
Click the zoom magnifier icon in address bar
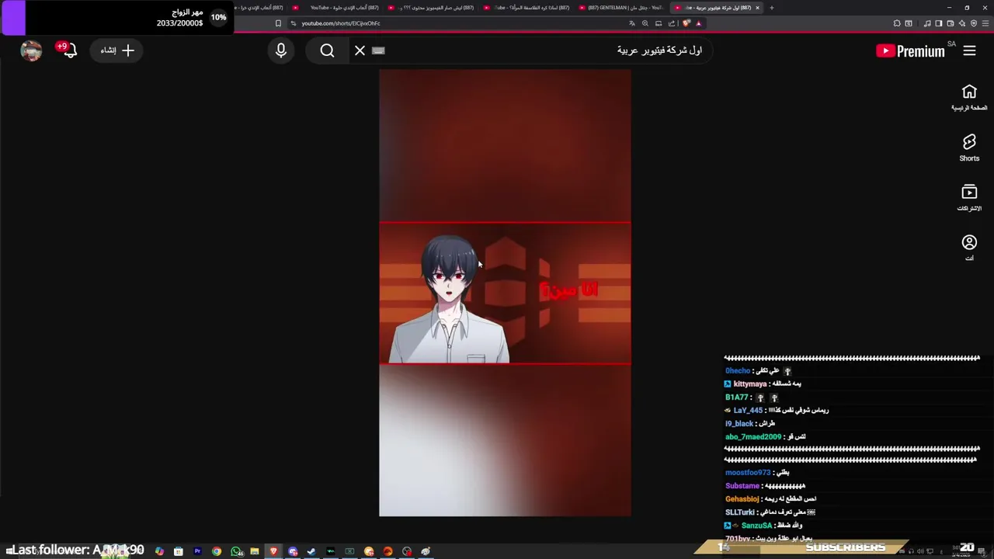645,23
